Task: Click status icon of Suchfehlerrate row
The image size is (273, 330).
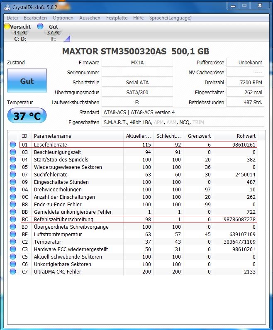Action: click(x=13, y=174)
